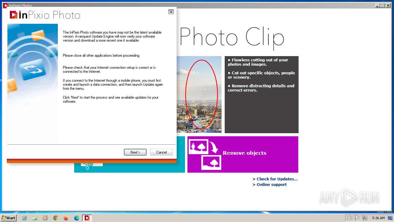This screenshot has height=222, width=394.
Task: Click the scissors cut-out tile icon
Action: click(92, 166)
